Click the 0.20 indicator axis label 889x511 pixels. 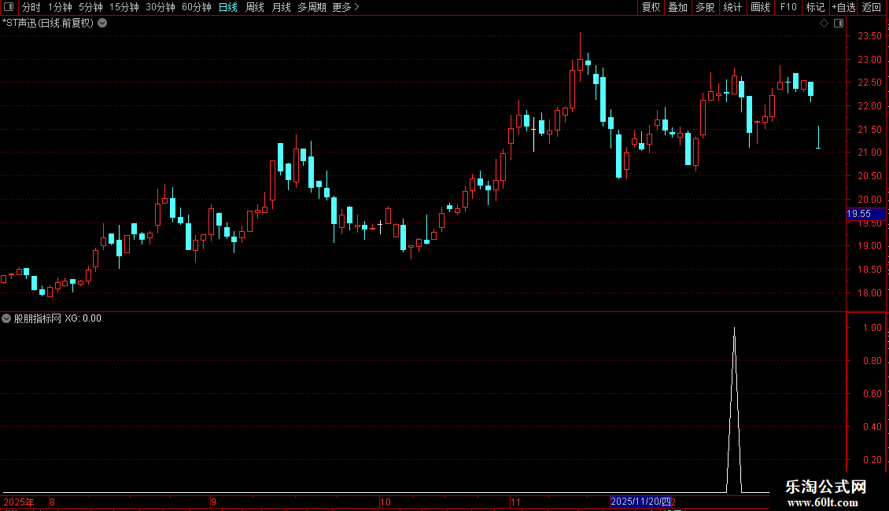click(872, 459)
